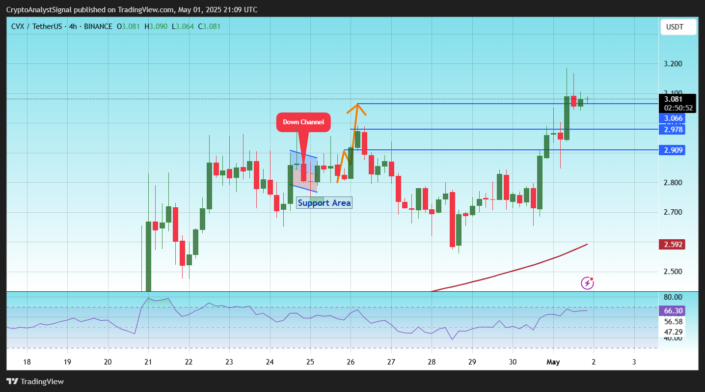Viewport: 705px width, 392px height.
Task: Click the Support Area text label
Action: click(x=324, y=202)
